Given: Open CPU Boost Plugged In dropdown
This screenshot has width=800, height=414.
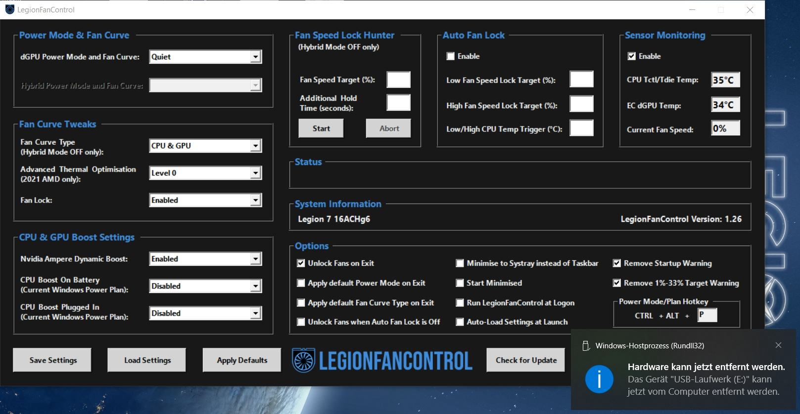Looking at the screenshot, I should tap(205, 313).
